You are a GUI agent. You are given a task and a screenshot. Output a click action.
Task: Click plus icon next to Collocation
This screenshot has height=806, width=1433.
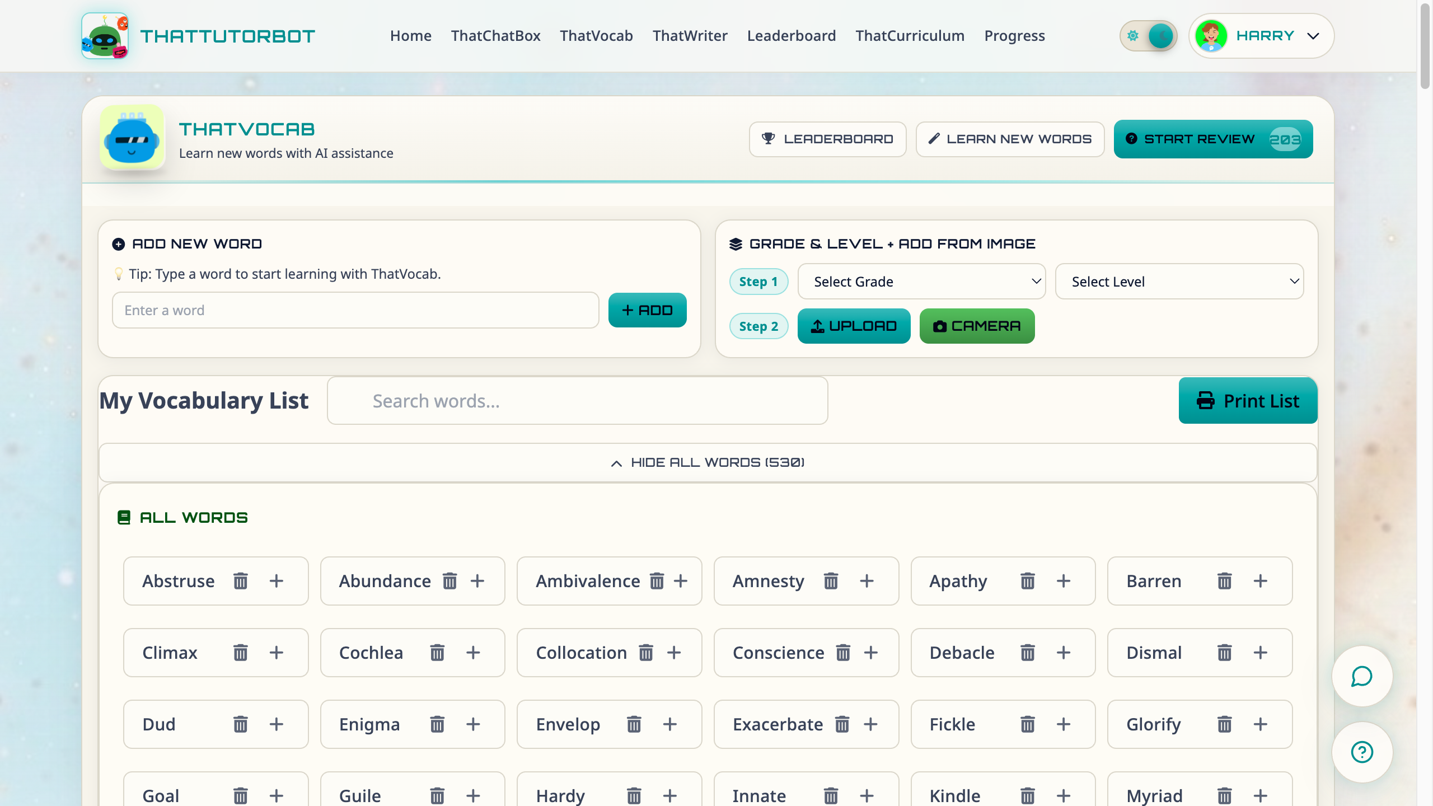point(675,653)
